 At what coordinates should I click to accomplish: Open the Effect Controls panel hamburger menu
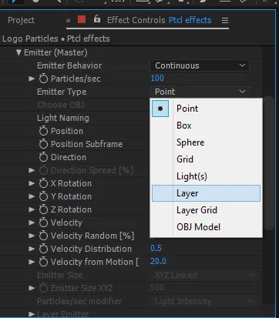pyautogui.click(x=225, y=20)
